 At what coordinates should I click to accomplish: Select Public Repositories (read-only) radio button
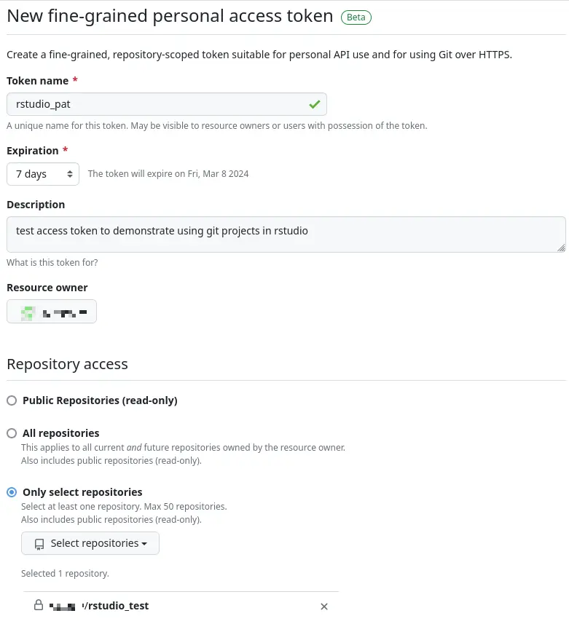(x=12, y=400)
